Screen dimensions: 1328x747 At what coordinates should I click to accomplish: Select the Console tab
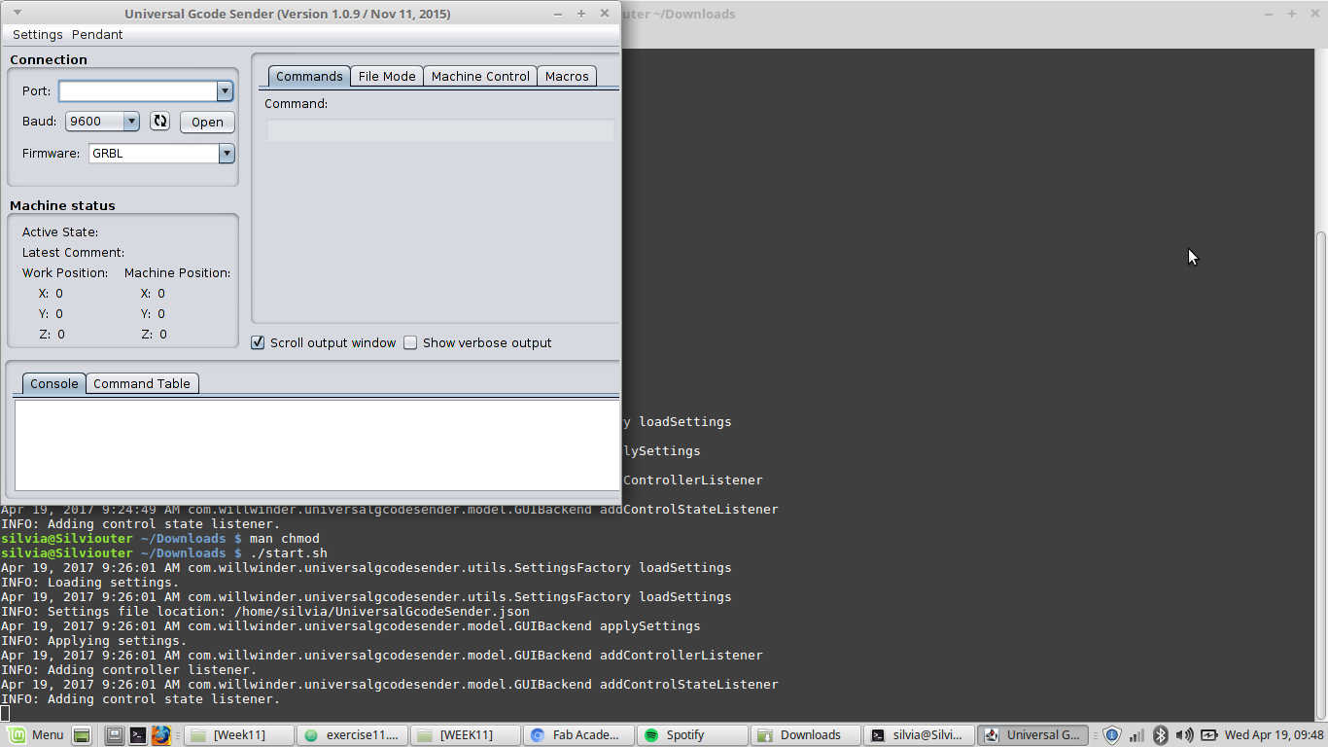tap(53, 383)
